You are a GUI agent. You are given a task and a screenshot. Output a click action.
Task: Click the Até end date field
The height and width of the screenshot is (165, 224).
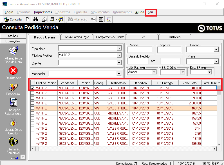pos(170,61)
